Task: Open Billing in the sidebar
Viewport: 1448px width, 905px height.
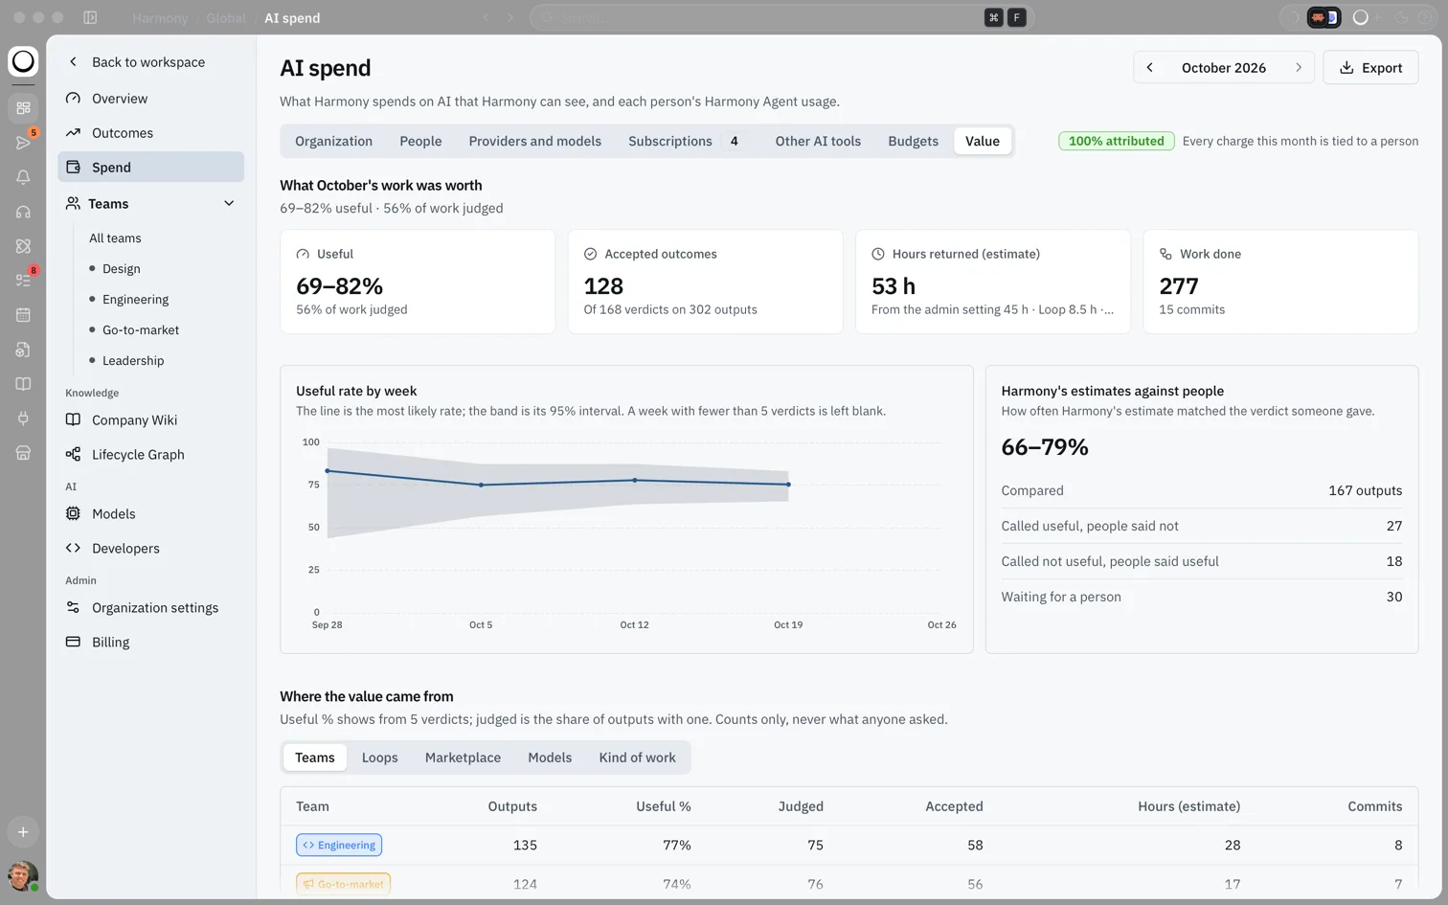Action: pyautogui.click(x=150, y=643)
